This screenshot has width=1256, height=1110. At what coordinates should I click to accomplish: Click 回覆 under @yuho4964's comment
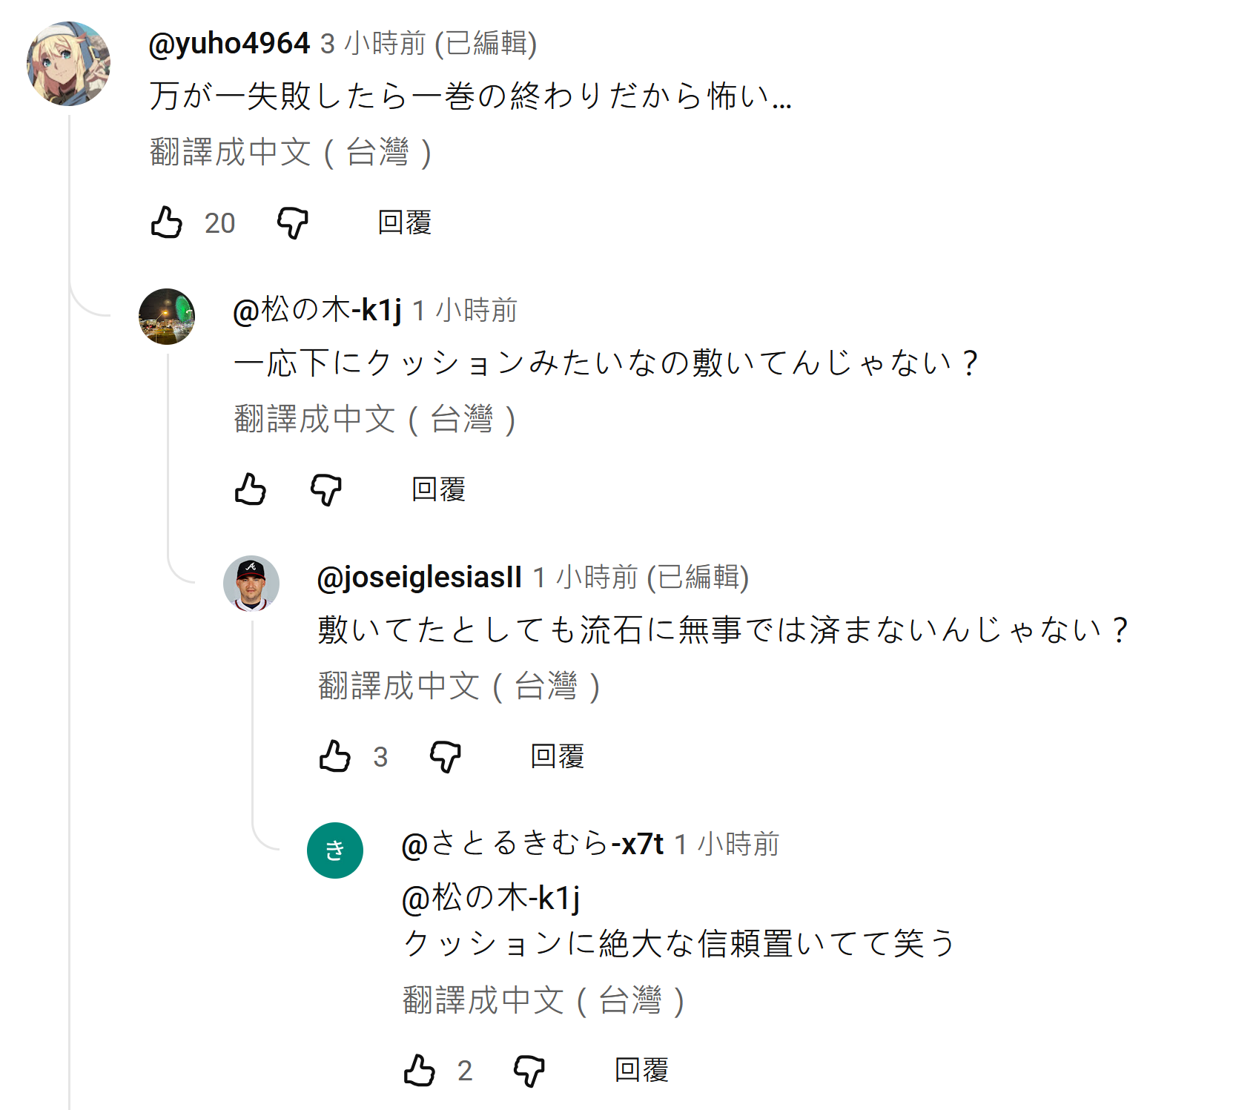click(x=404, y=222)
